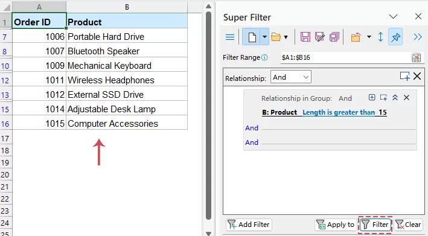Click the External SSD Drive cell
This screenshot has height=236, width=428.
[127, 94]
